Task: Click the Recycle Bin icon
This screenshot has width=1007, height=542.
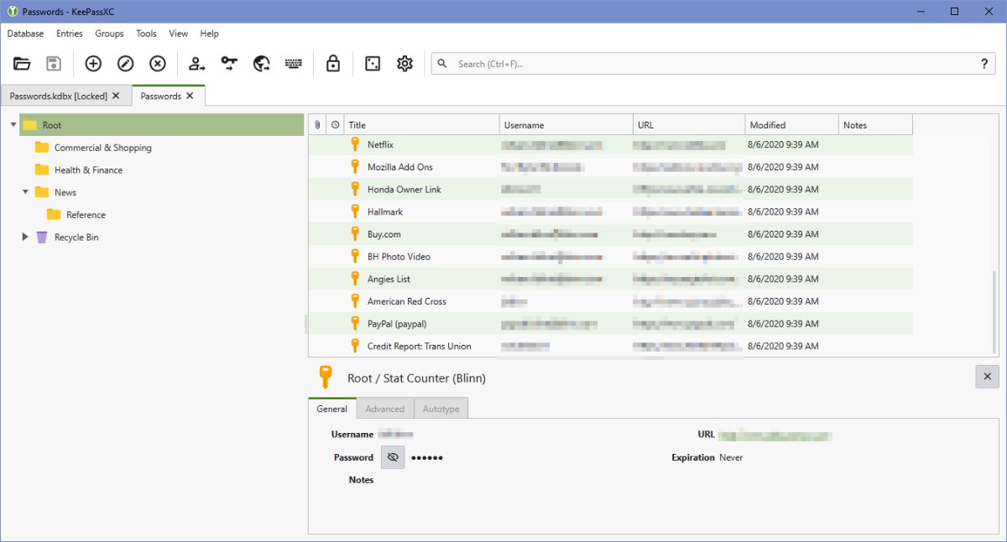Action: 42,237
